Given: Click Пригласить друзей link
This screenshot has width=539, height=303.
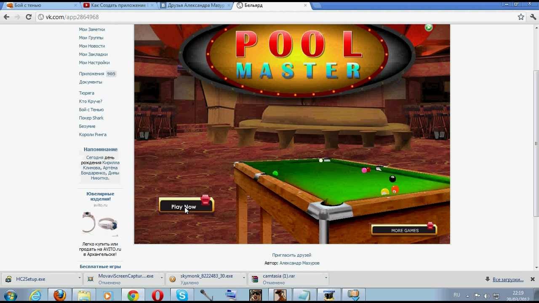Looking at the screenshot, I should tap(291, 255).
